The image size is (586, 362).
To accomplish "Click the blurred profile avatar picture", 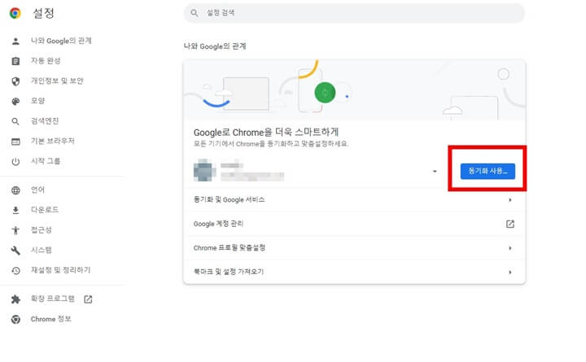I will coord(204,170).
